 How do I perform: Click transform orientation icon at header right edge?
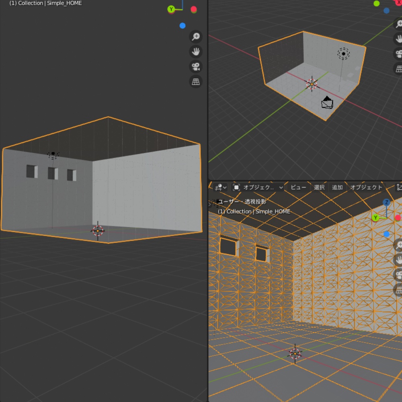[x=399, y=187]
